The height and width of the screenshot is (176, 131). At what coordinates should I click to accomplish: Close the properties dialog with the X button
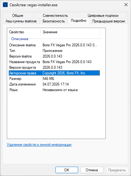126,5
